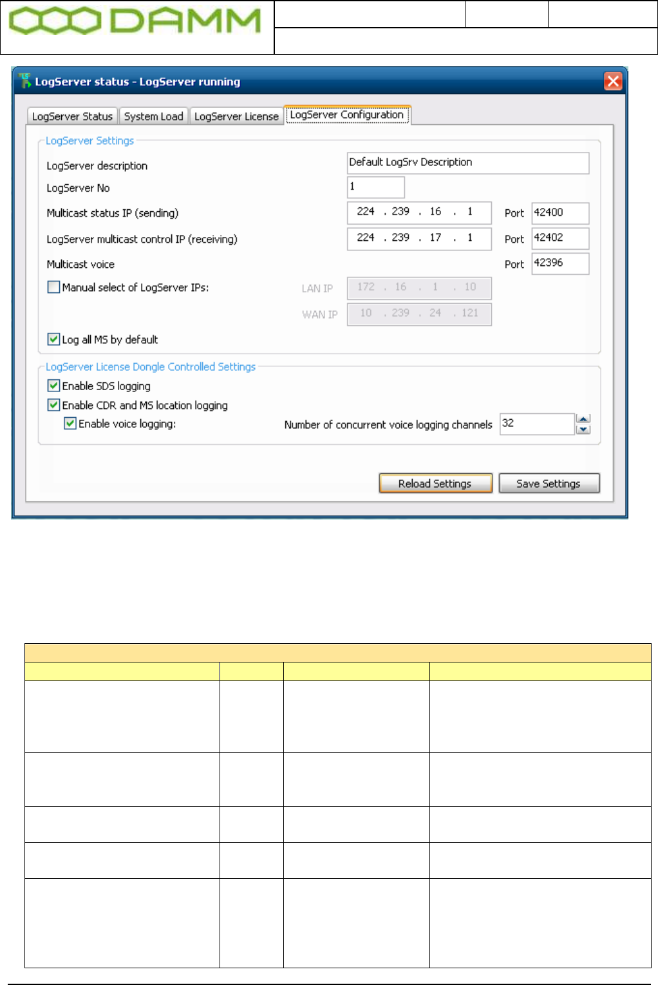Decrease concurrent voice logging channels with down arrow
658x985 pixels.
(583, 429)
